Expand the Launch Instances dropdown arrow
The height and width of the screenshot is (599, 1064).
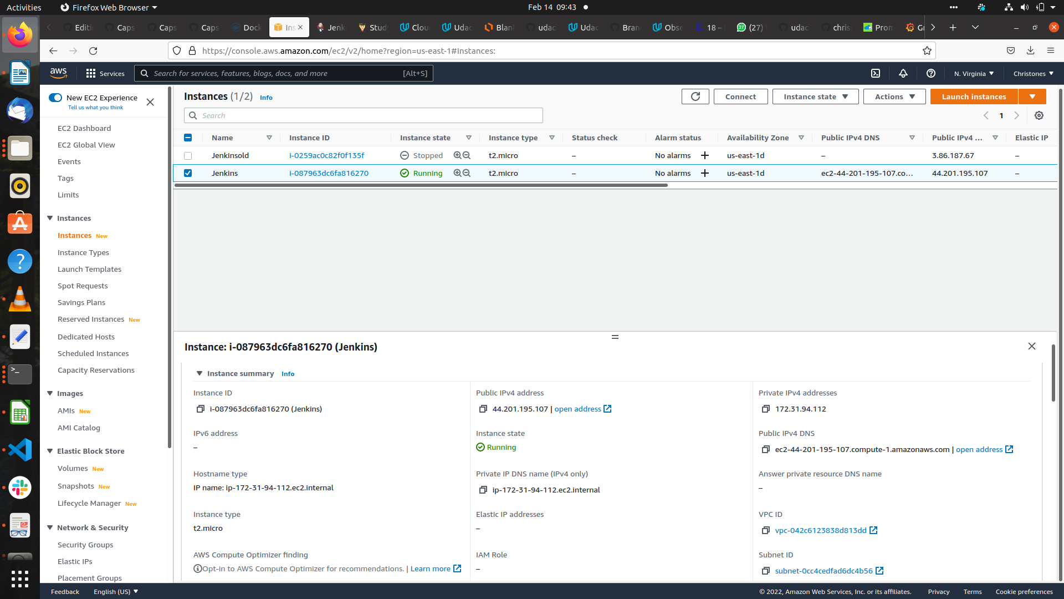click(x=1032, y=96)
